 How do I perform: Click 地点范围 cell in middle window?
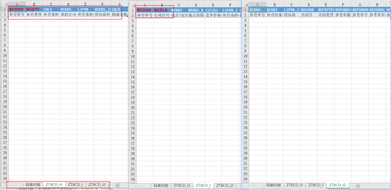[x=196, y=15]
